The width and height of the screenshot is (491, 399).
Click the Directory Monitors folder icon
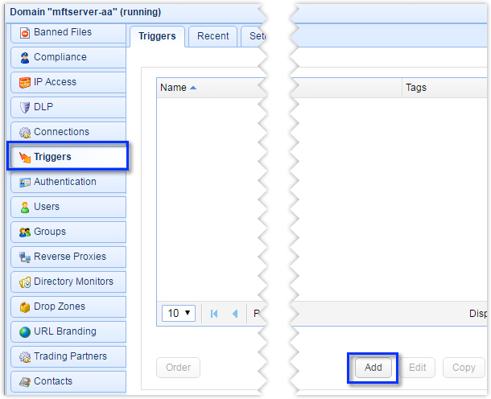pos(25,282)
